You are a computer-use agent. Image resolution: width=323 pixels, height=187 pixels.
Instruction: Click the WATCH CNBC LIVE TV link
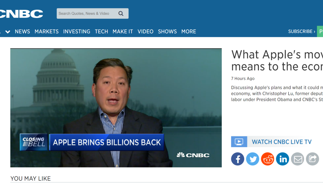click(x=281, y=142)
